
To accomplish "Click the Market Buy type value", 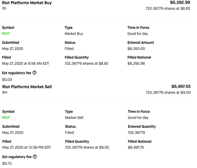I will 74,34.
